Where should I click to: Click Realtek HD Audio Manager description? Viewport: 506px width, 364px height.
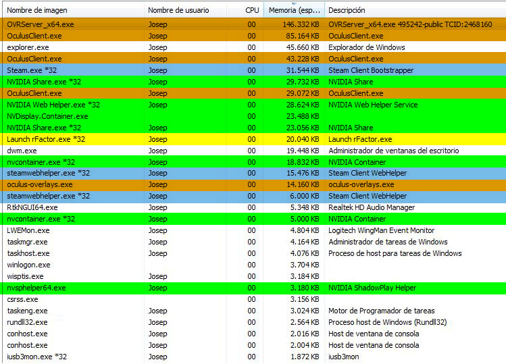372,207
